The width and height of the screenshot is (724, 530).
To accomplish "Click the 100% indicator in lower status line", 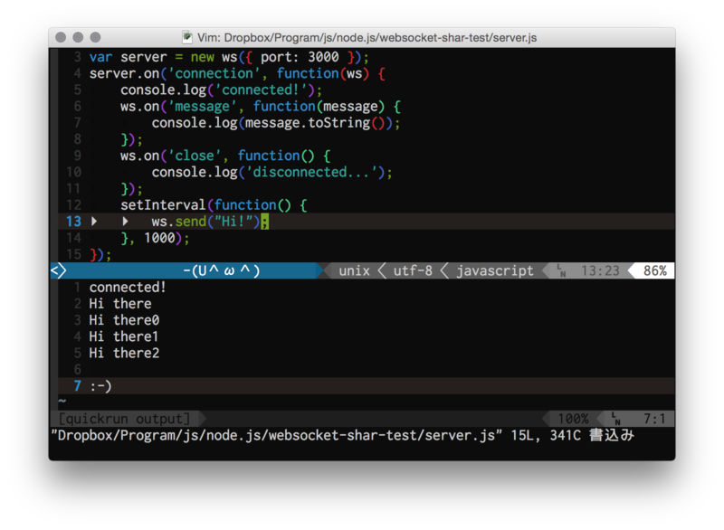I will (573, 419).
